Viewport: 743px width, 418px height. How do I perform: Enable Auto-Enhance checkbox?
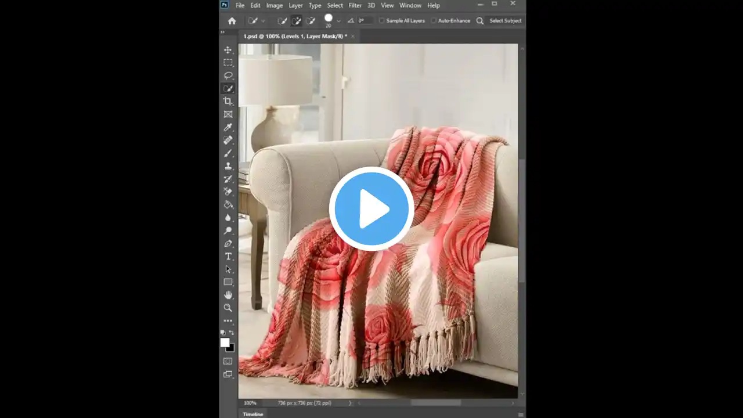coord(434,21)
